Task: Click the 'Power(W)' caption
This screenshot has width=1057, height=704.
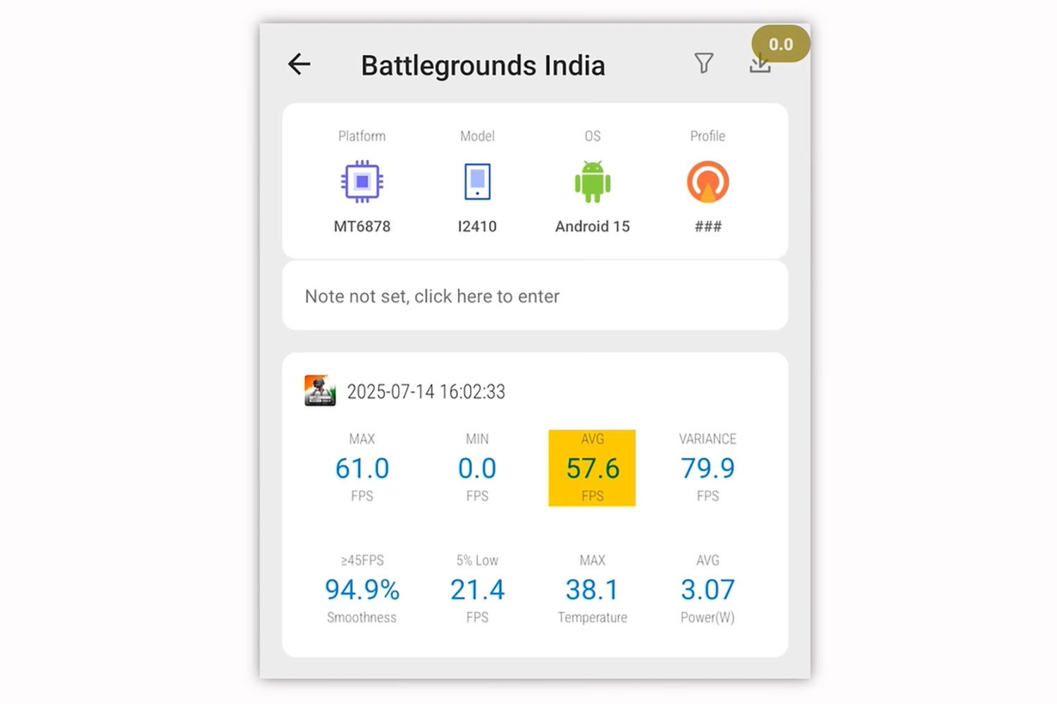Action: click(707, 617)
